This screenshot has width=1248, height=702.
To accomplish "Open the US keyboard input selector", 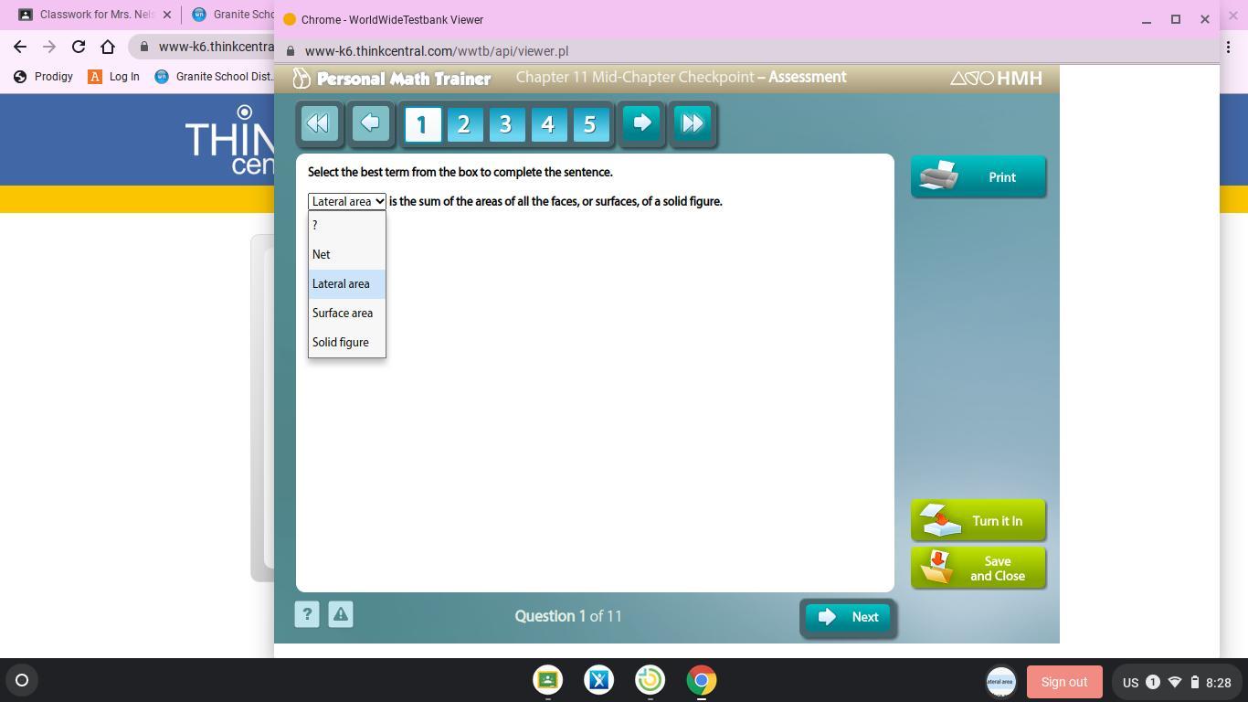I will click(x=1130, y=682).
